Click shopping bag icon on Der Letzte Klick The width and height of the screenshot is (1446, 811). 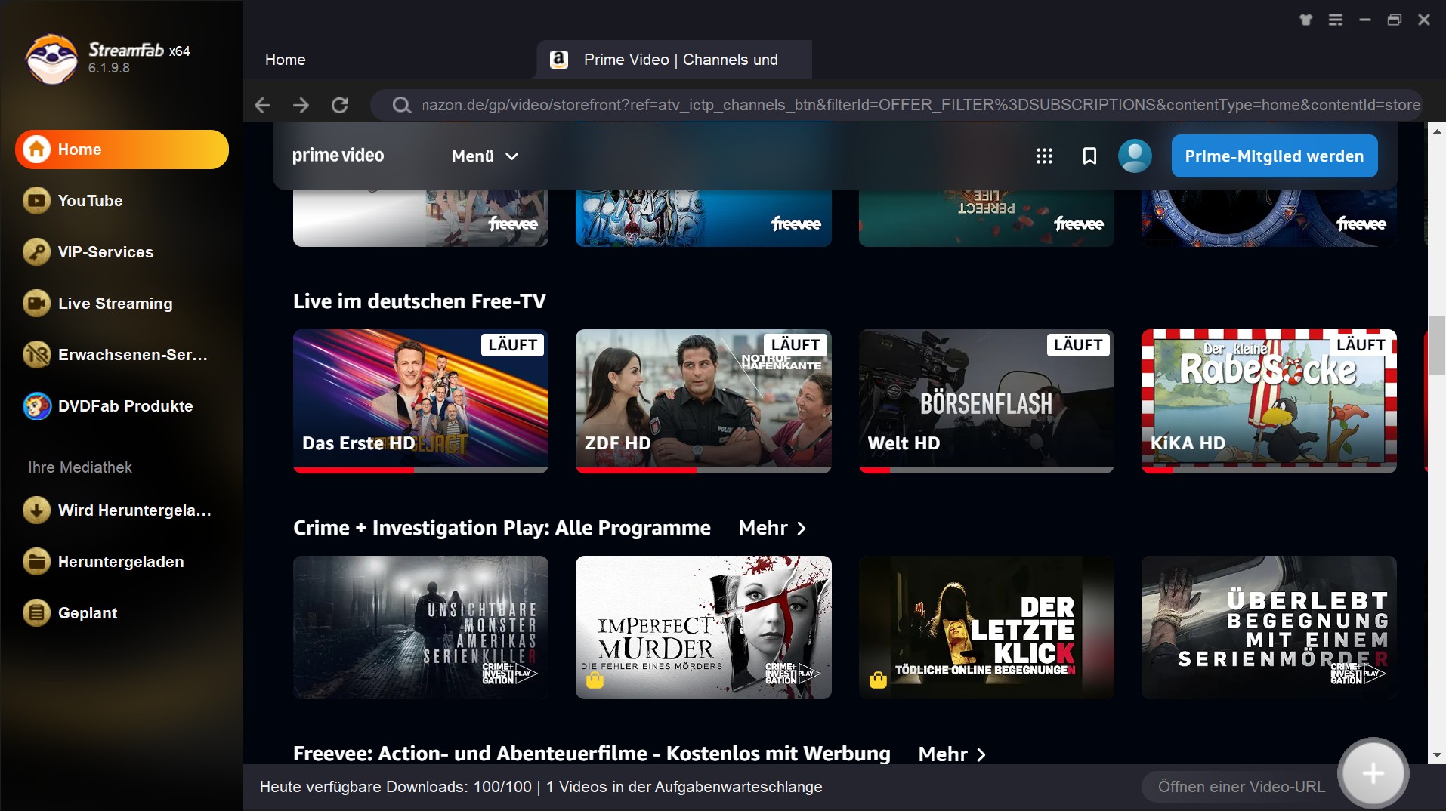click(x=878, y=680)
